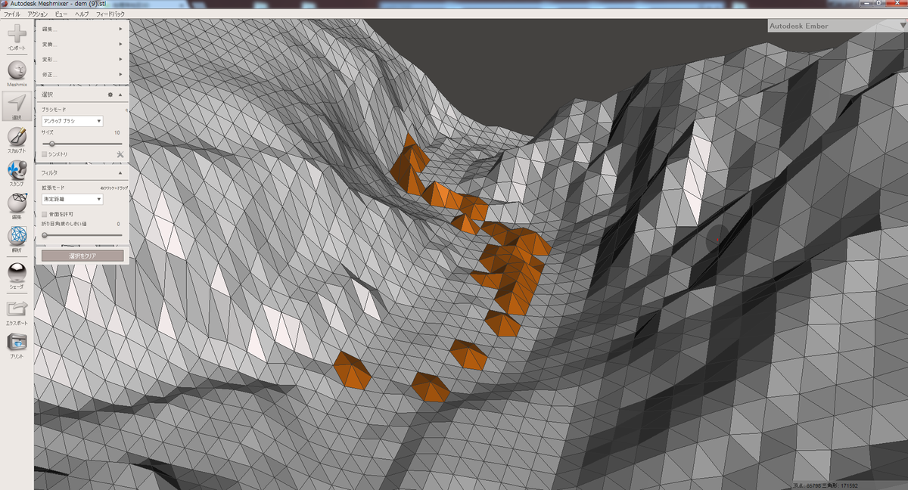Open the Meshmix face icon

pos(17,70)
